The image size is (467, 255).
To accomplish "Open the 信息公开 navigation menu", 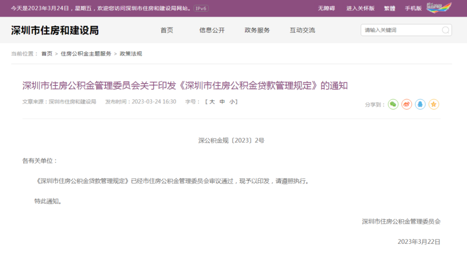I will tap(212, 30).
